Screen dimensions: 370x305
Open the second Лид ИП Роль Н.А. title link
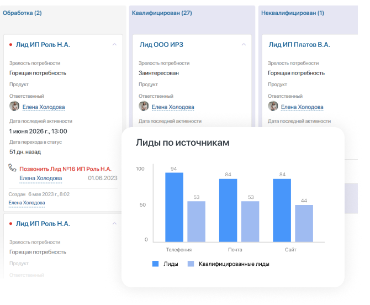pyautogui.click(x=43, y=224)
